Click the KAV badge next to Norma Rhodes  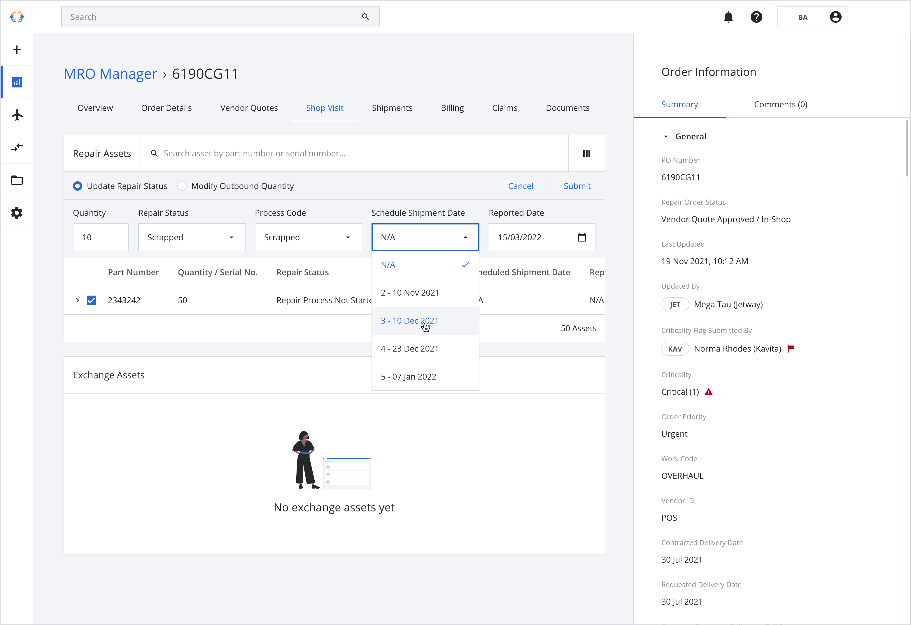(675, 349)
